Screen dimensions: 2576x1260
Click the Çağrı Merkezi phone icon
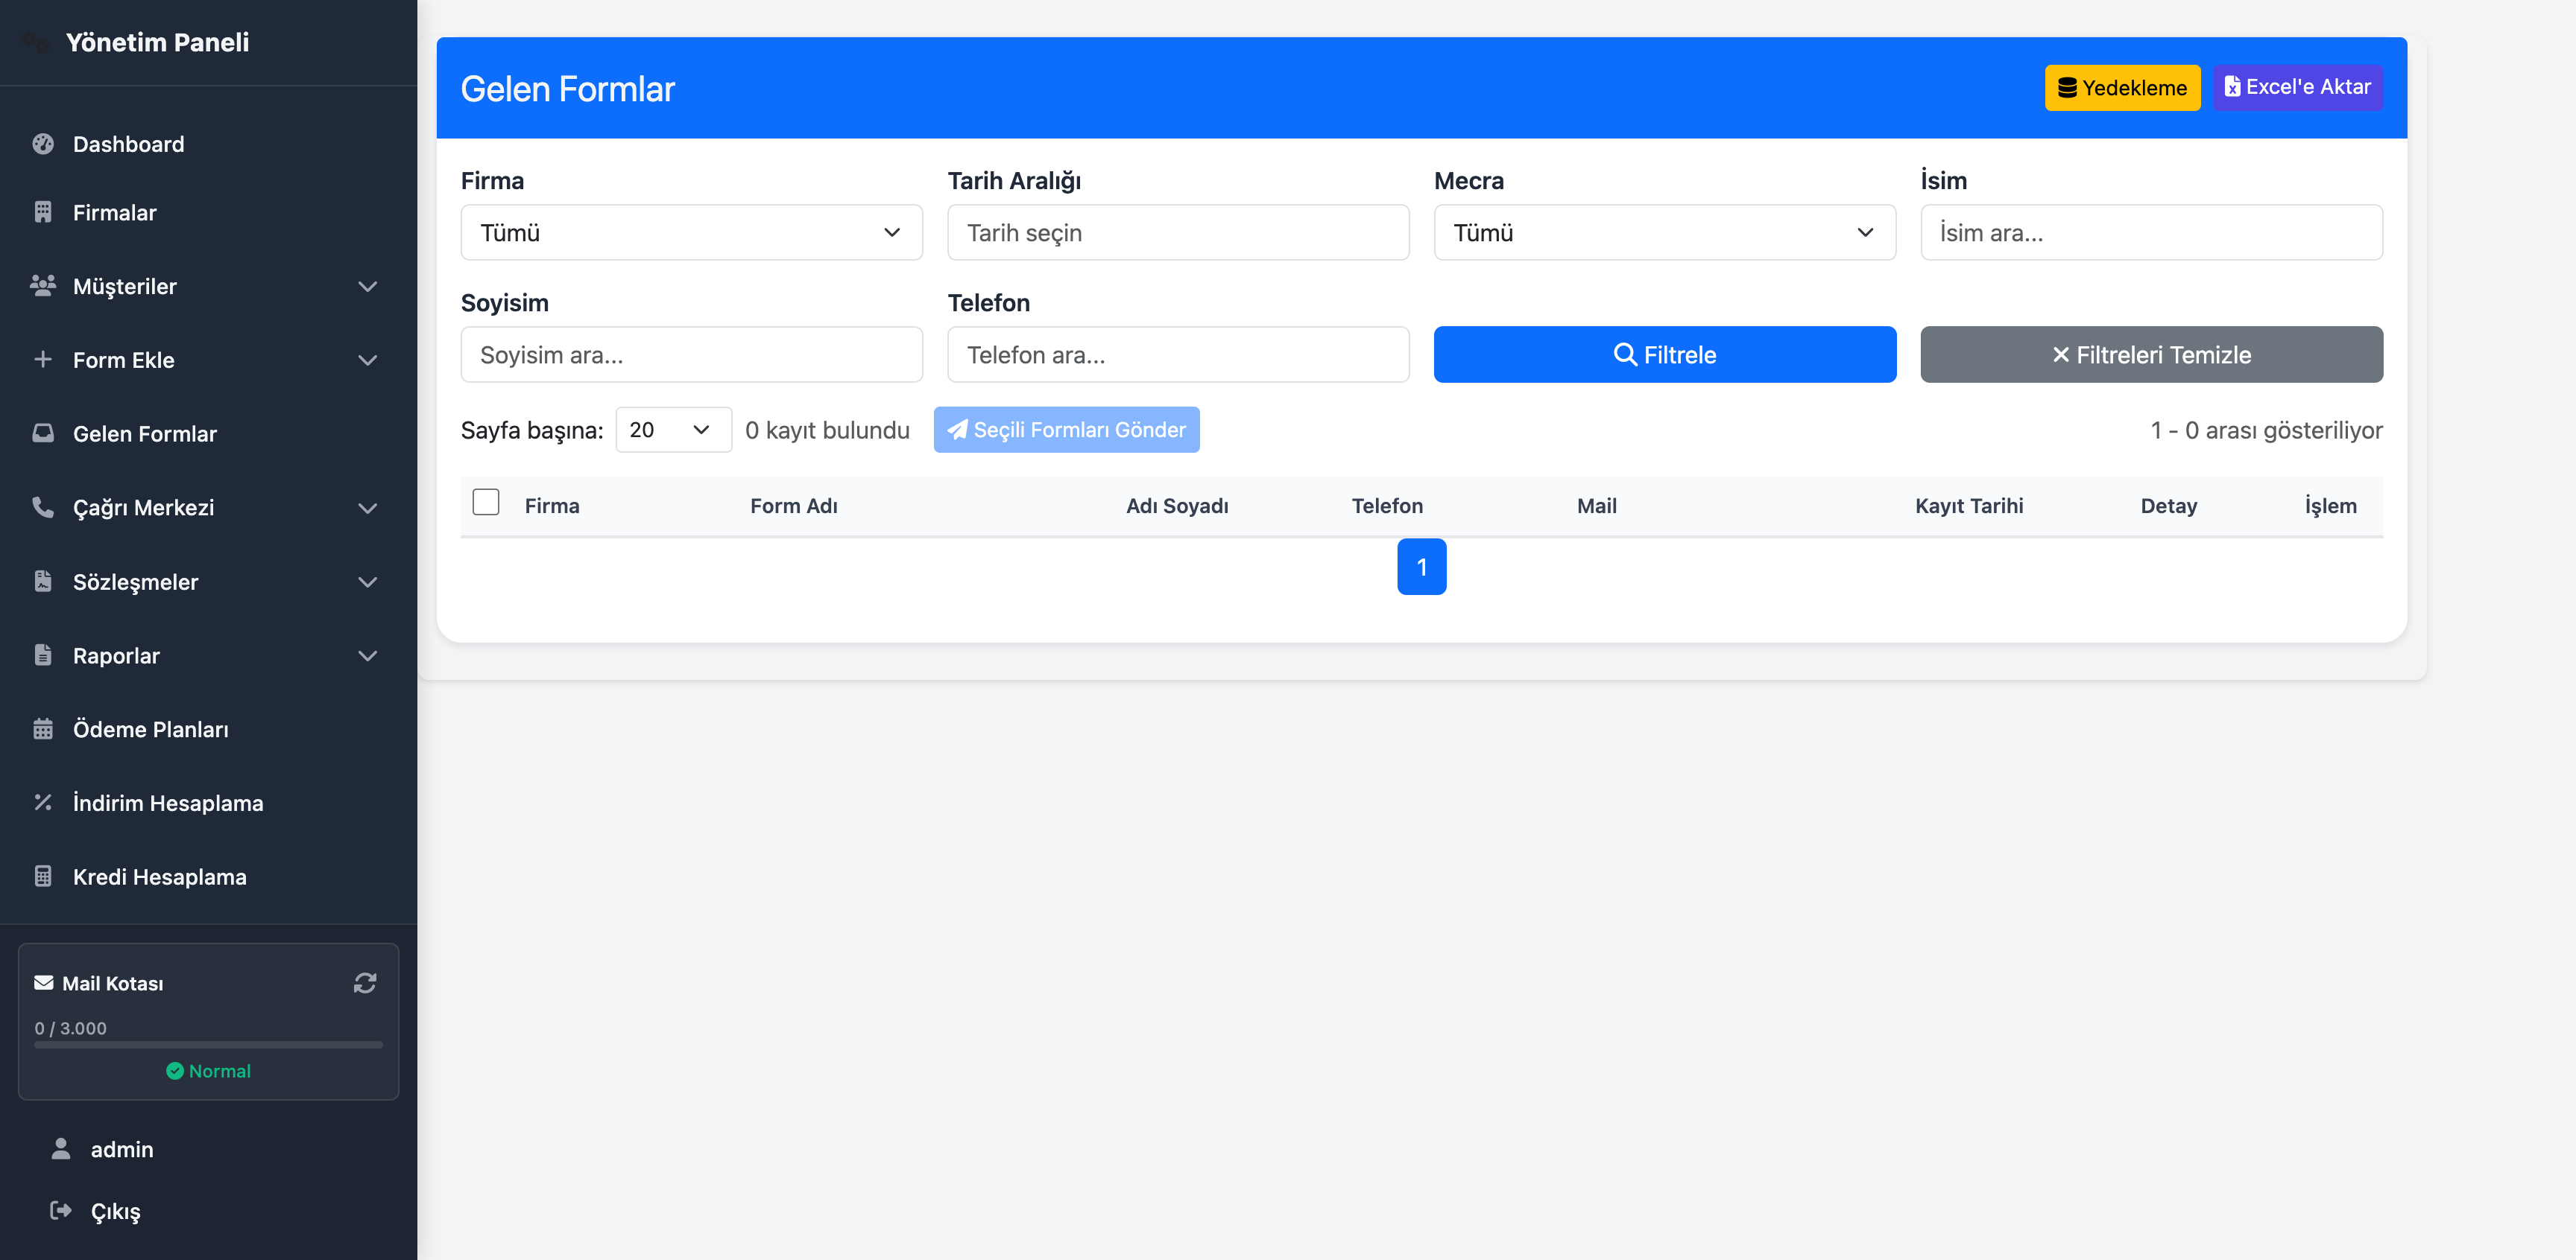(42, 508)
